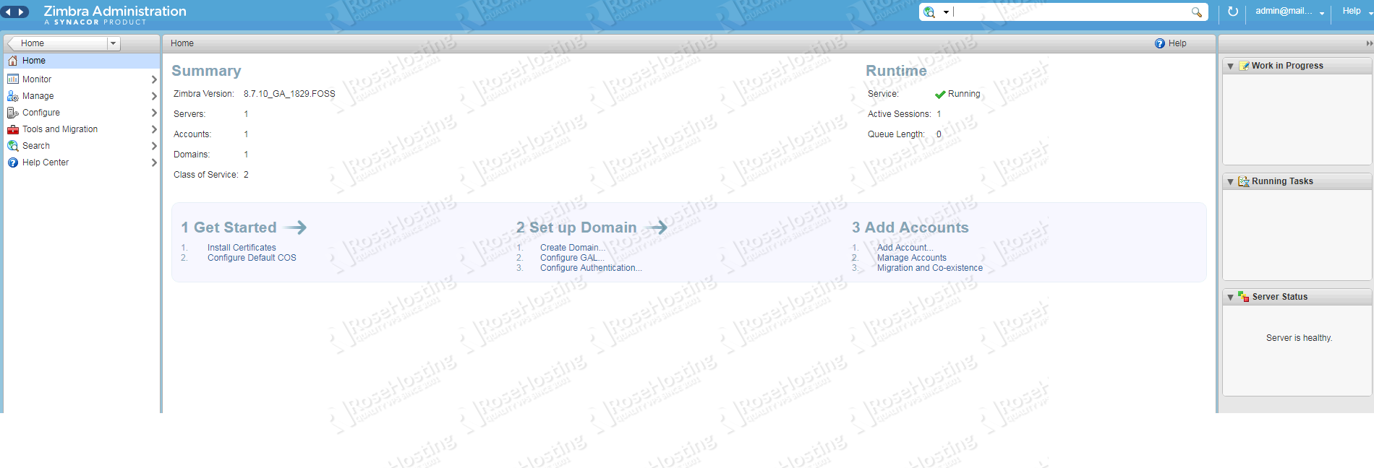Click the Zimbra Administration logo
This screenshot has height=468, width=1374.
(x=115, y=14)
